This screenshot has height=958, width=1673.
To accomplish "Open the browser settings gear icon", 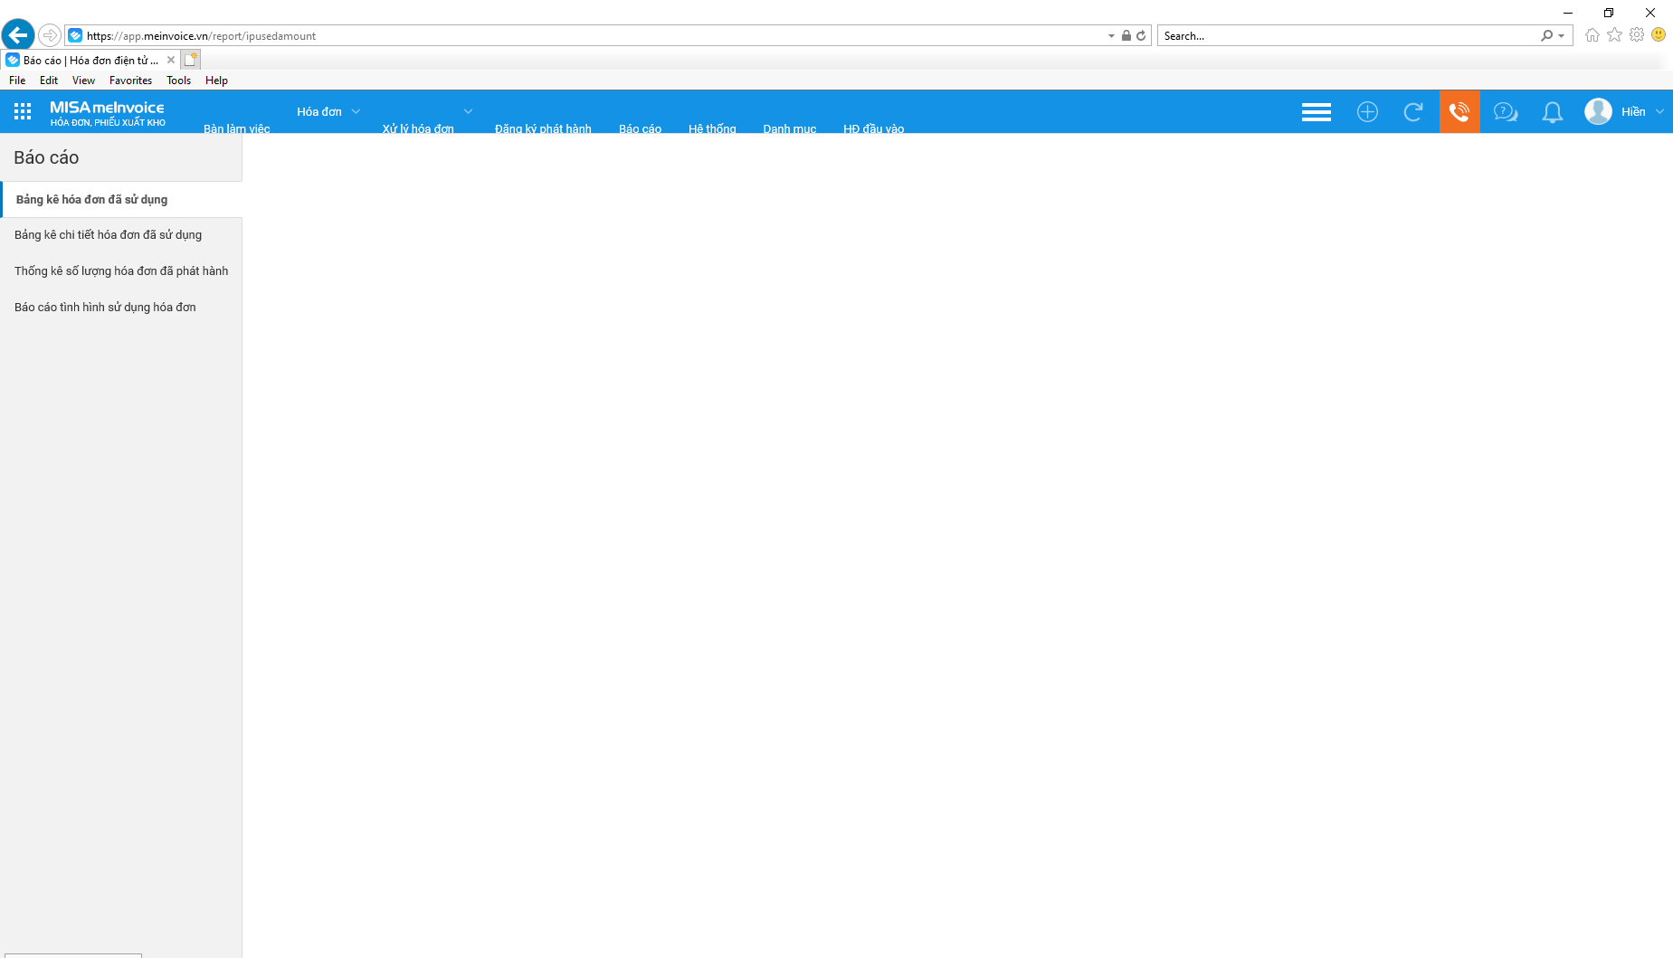I will 1637,34.
